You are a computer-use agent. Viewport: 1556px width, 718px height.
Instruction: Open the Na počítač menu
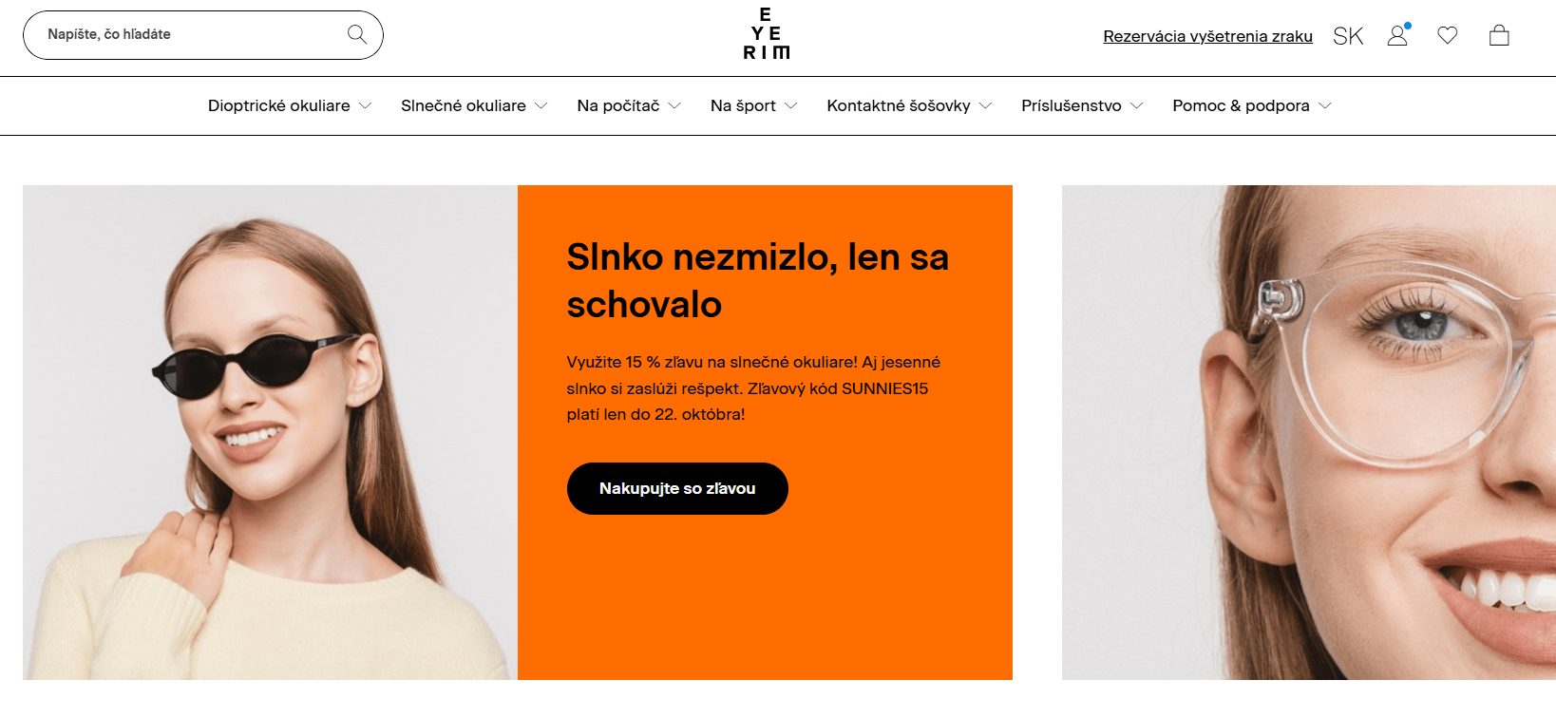[629, 105]
